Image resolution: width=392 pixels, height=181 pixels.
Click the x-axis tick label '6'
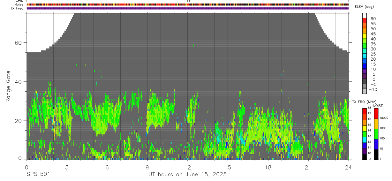(x=107, y=167)
